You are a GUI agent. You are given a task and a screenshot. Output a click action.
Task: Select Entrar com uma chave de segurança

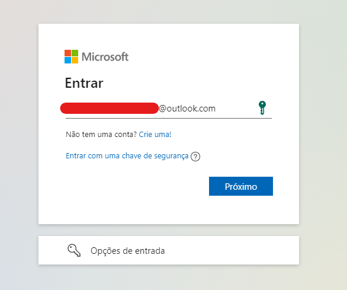click(x=127, y=156)
